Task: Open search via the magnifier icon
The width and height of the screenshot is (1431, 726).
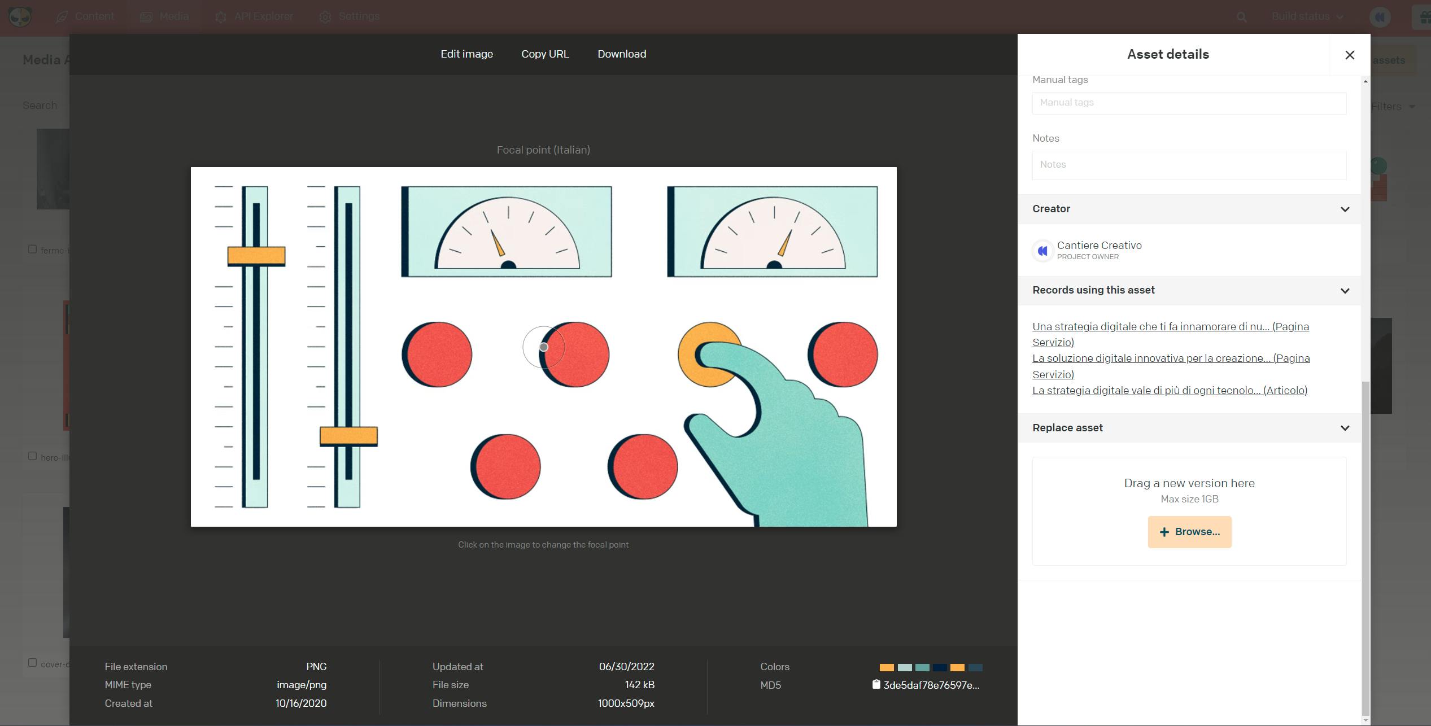Action: coord(1241,17)
